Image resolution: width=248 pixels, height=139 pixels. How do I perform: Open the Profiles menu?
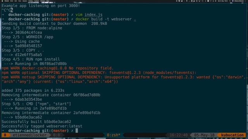point(31,1)
